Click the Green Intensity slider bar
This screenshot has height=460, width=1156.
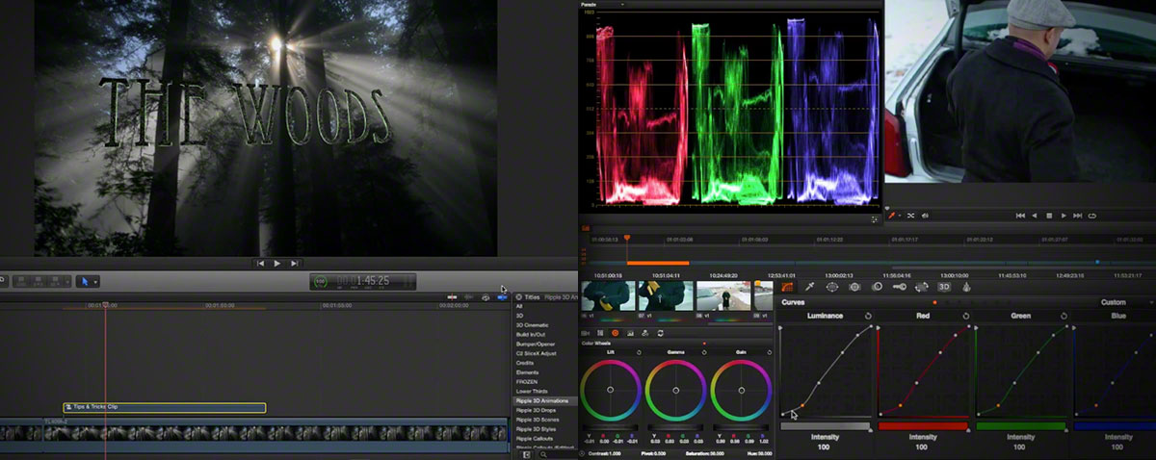pos(1021,425)
